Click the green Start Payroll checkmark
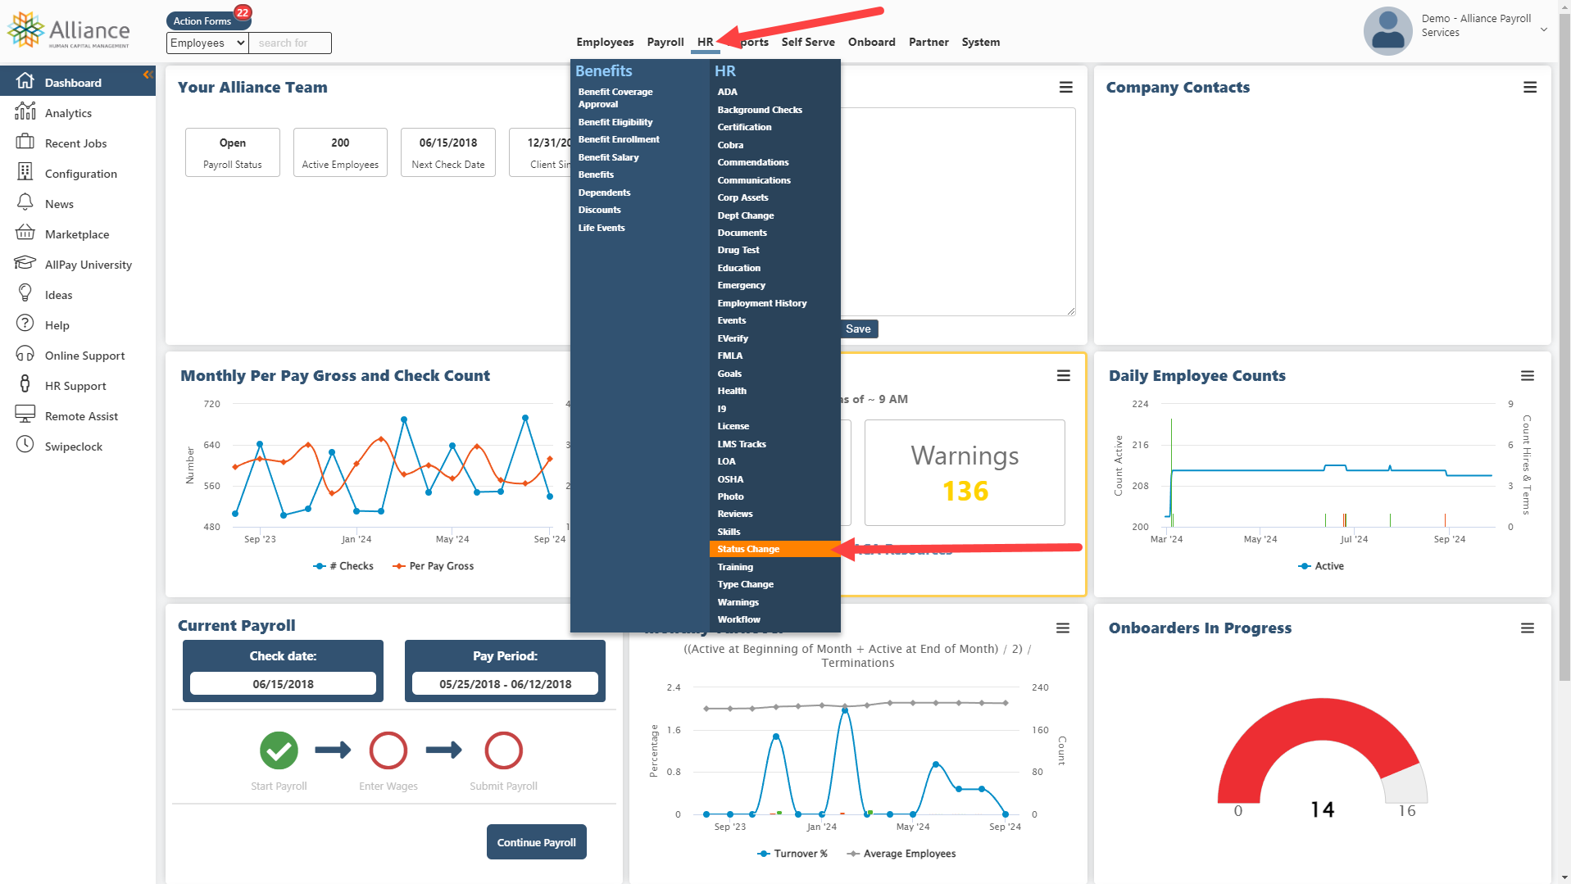 (x=279, y=750)
